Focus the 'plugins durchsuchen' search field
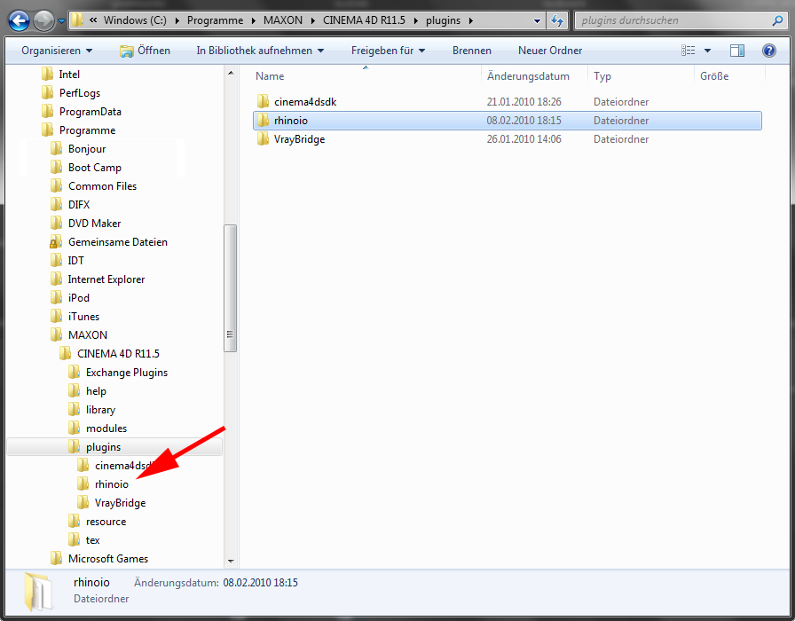 coord(680,20)
